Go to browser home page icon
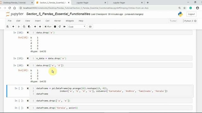Viewport: 202px width, 113px height. pos(15,8)
